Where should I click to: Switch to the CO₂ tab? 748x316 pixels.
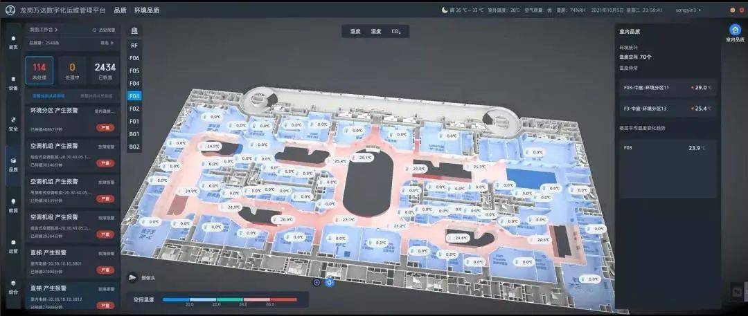tap(396, 32)
